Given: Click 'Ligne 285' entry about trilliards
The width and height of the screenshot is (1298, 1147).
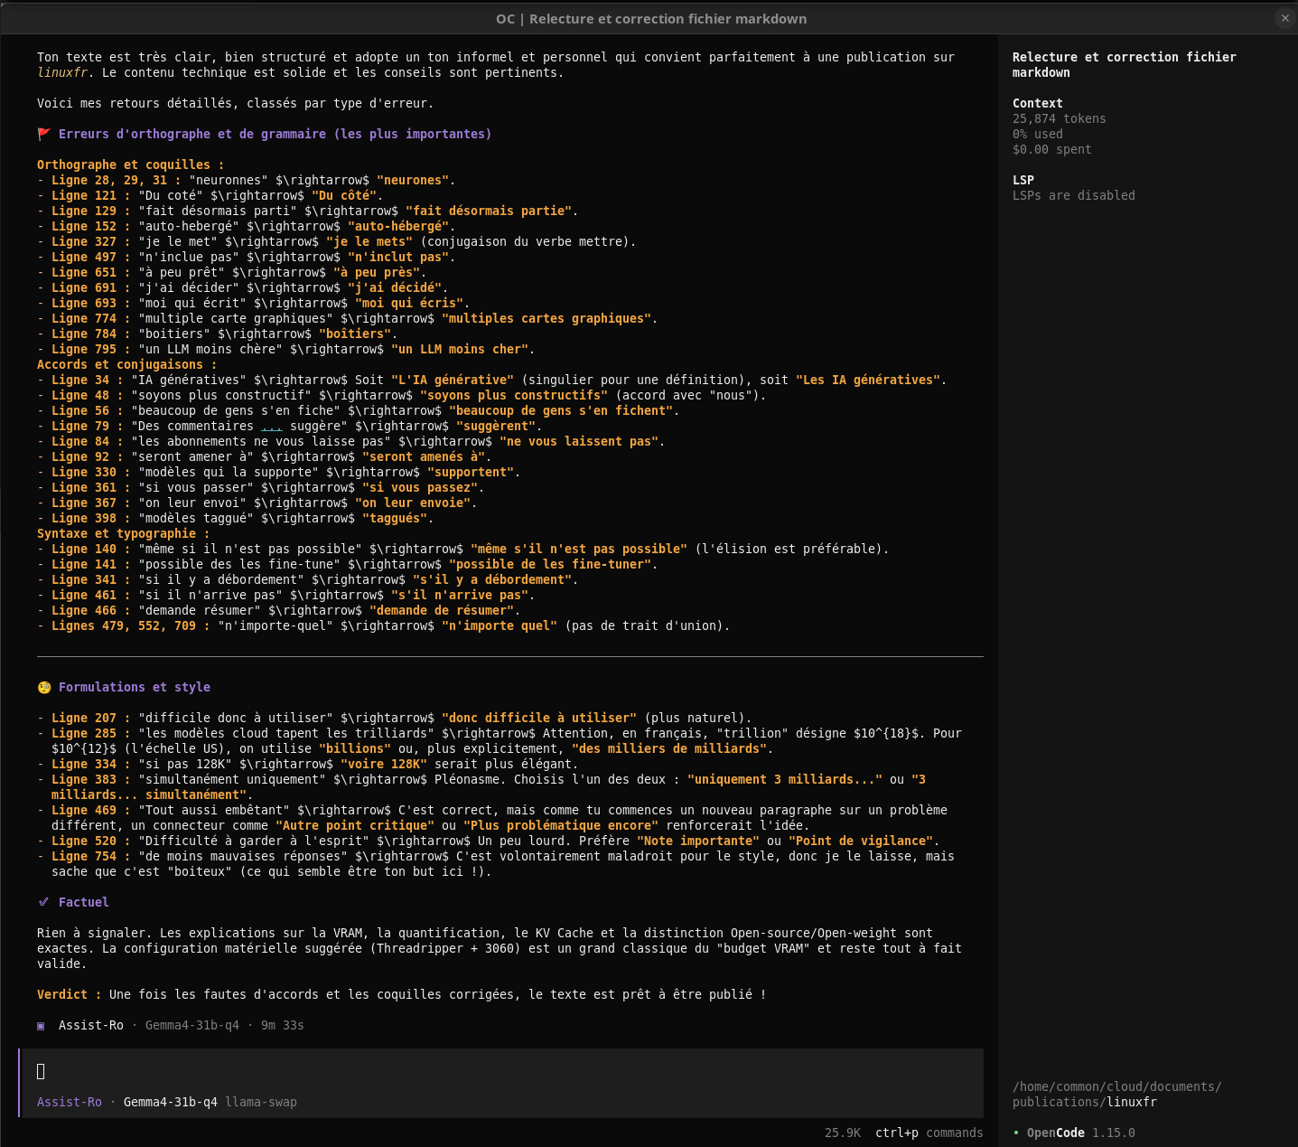Looking at the screenshot, I should (500, 740).
